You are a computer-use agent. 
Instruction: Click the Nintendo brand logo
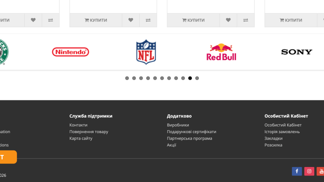tap(70, 52)
